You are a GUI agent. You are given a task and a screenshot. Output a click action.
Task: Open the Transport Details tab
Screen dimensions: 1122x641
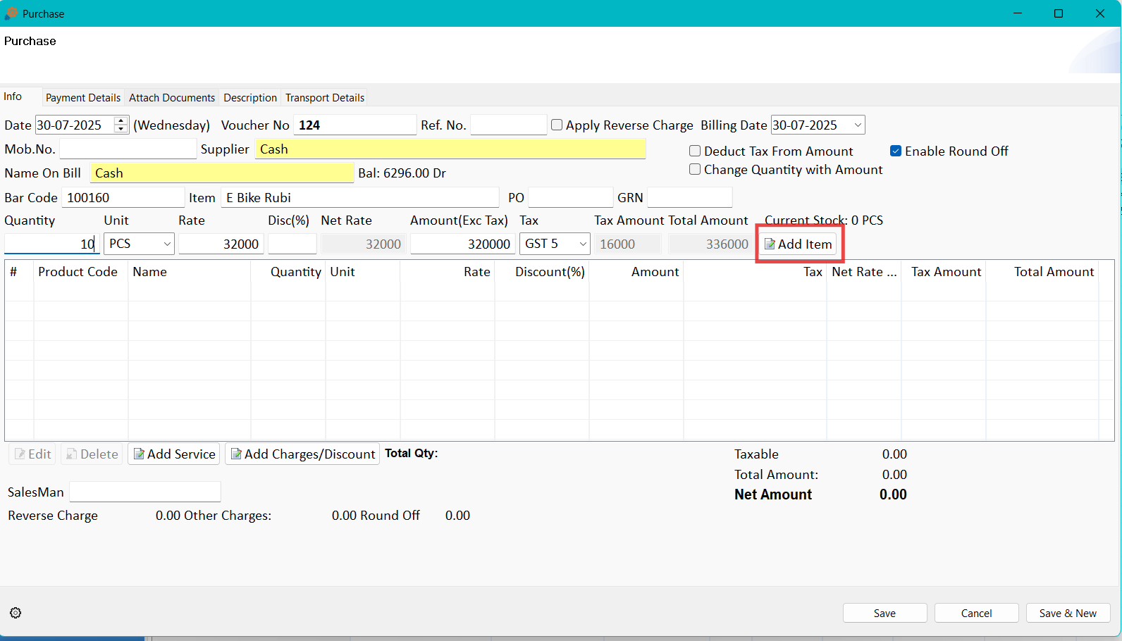point(325,98)
